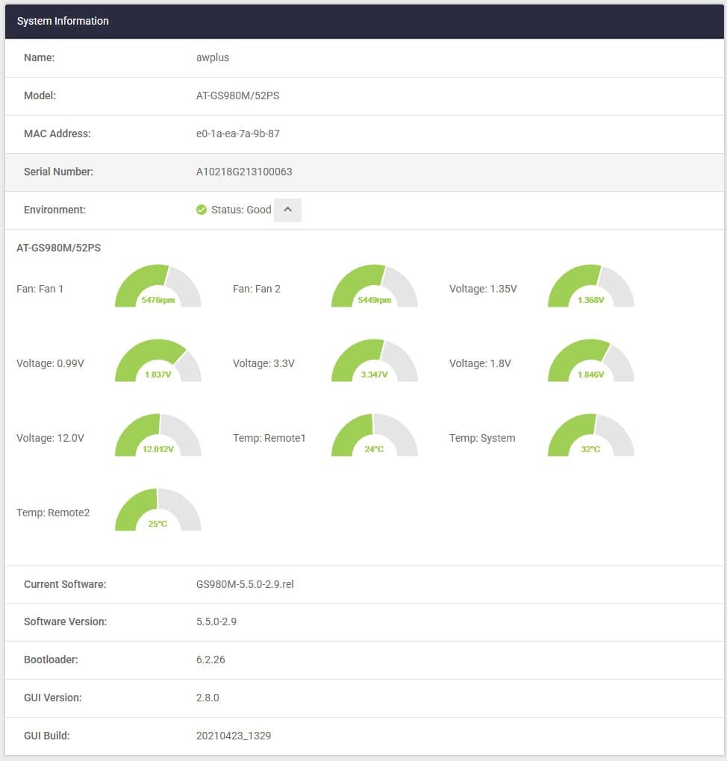Select the MAC address e0-1a-ea-7a-9b-87
727x761 pixels.
(x=238, y=134)
